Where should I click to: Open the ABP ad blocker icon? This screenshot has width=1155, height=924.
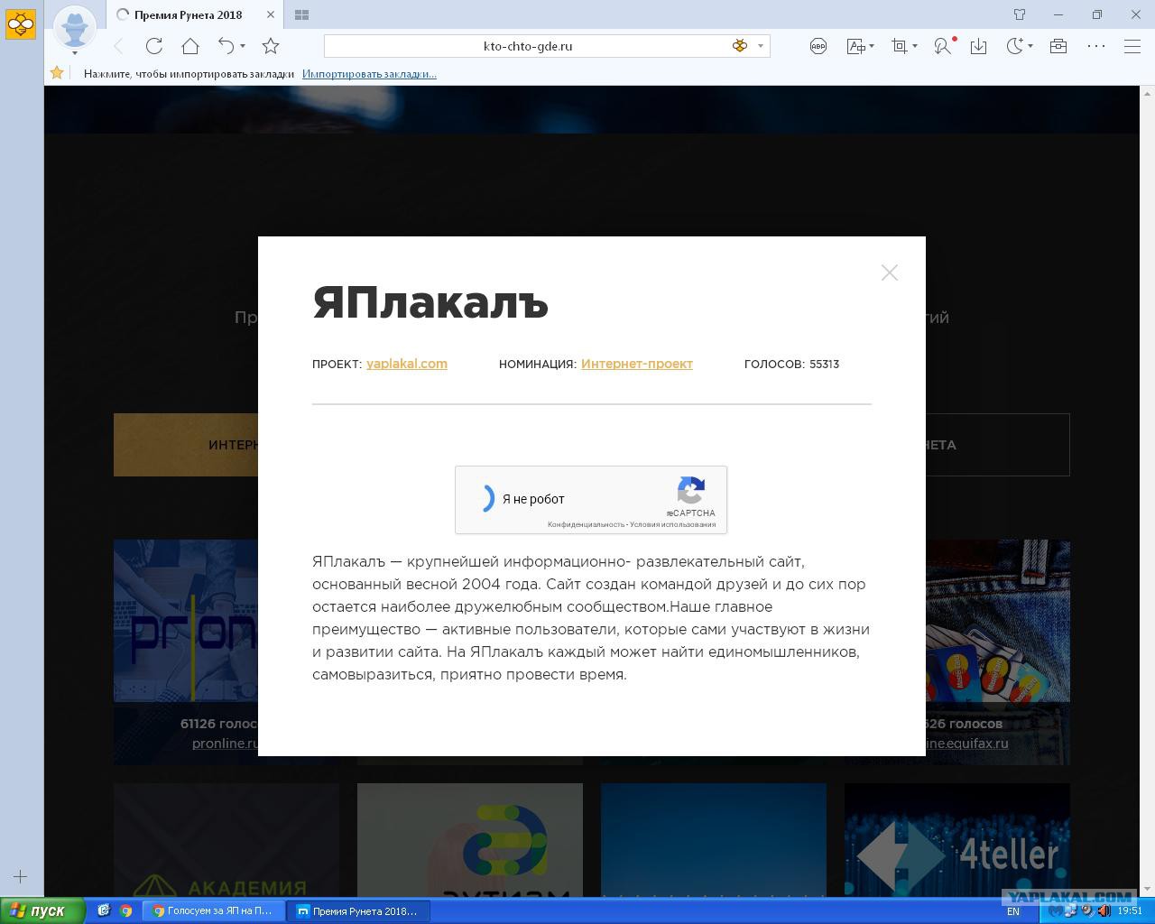[x=818, y=46]
